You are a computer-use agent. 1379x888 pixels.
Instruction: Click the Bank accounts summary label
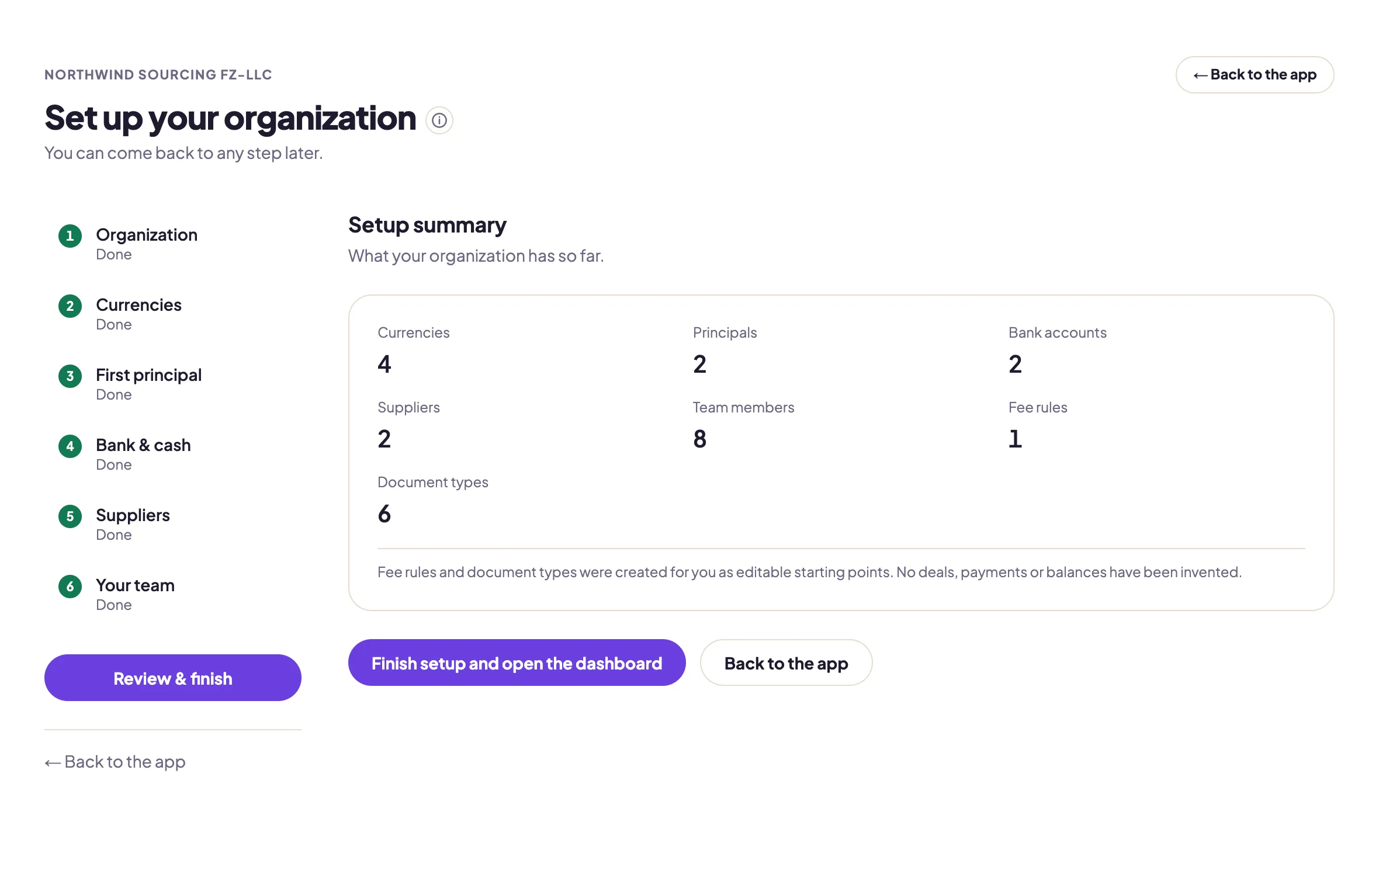pos(1057,332)
